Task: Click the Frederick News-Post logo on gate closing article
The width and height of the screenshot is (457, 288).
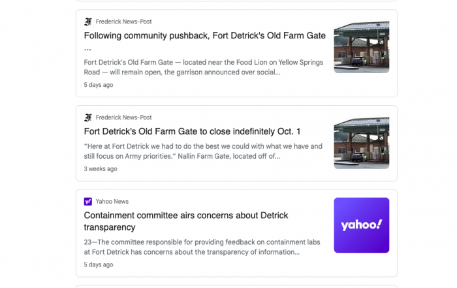Action: pyautogui.click(x=88, y=118)
